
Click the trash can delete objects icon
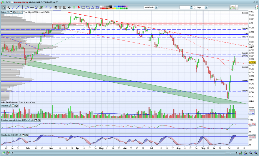[x=60, y=7]
